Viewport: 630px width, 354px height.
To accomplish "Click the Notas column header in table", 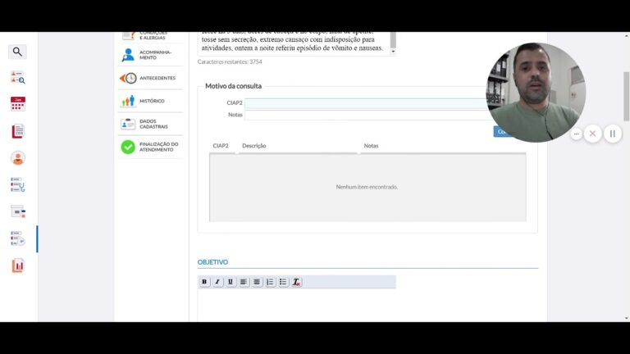I will pos(371,146).
